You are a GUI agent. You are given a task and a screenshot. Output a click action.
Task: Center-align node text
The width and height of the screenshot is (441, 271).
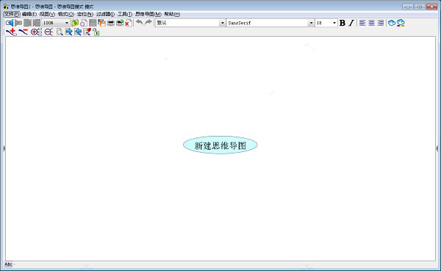[371, 23]
